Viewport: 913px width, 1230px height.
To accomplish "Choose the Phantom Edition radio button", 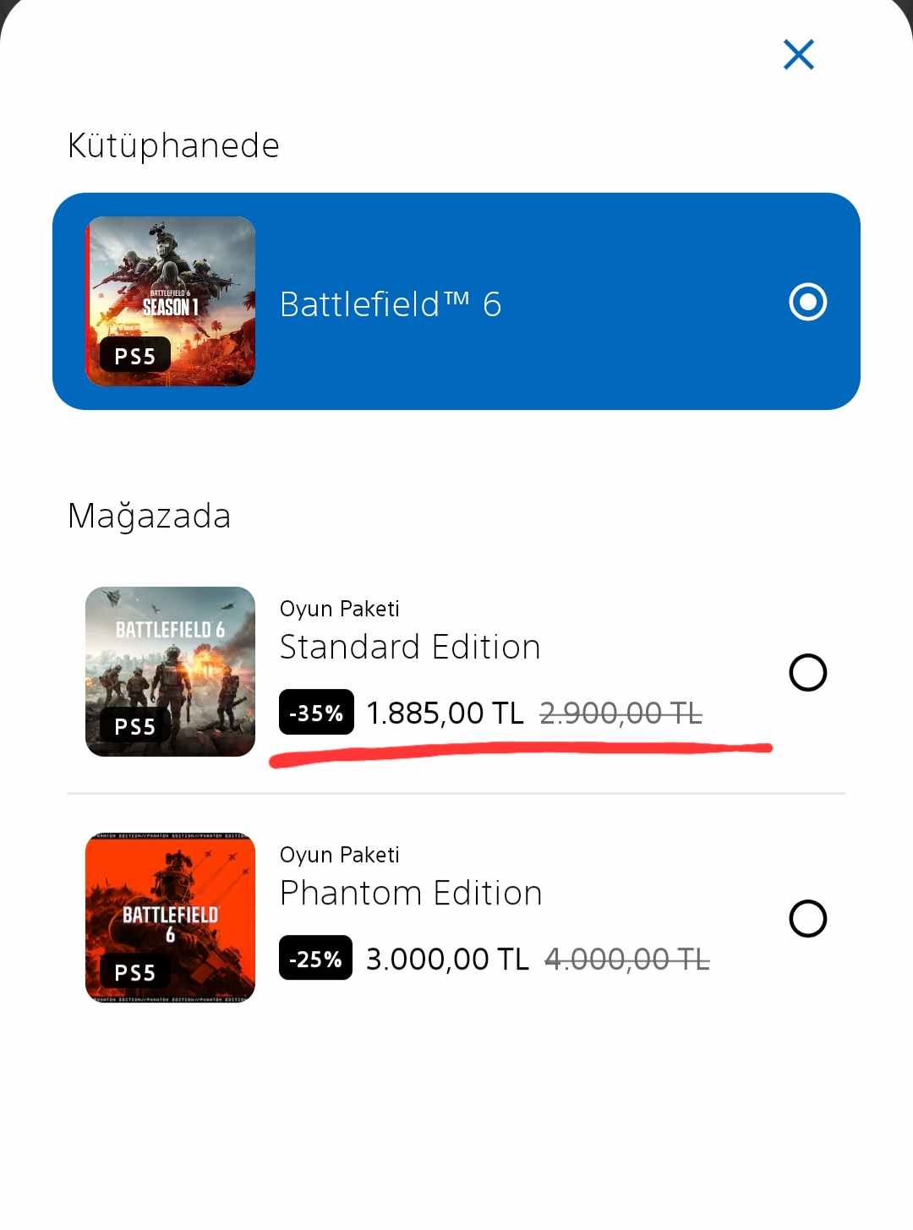I will 807,919.
